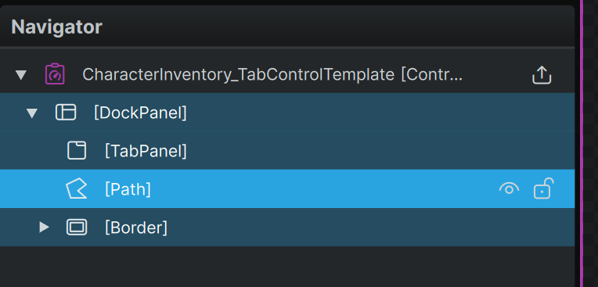Click the Path shape icon
The image size is (598, 287).
(x=77, y=189)
